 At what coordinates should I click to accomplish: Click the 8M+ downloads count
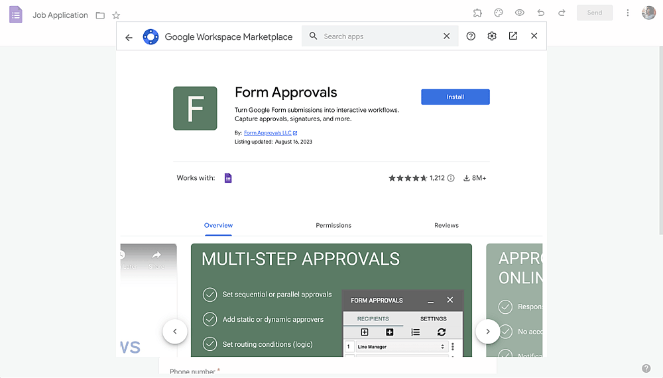tap(475, 178)
